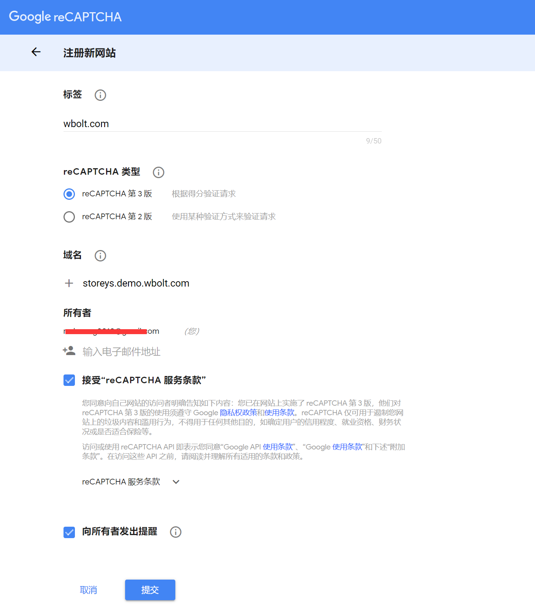Open the Google API 使用条款 link
This screenshot has width=535, height=607.
point(278,447)
